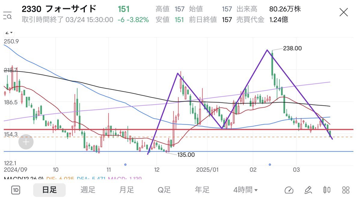361x203 pixels.
Task: Tap the 売買代金 value 1.24億
Action: 279,20
